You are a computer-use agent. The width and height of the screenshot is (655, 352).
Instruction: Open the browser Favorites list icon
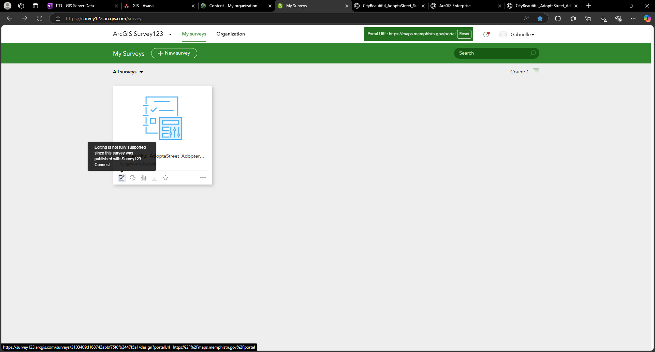[573, 18]
